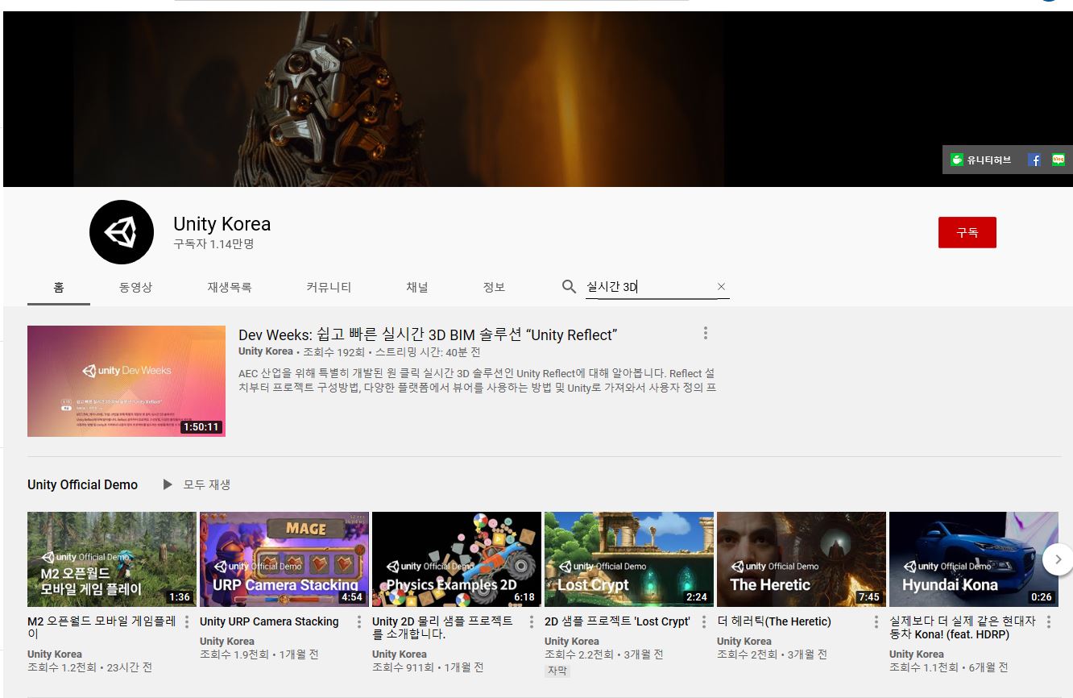Click Unity Korea under the Hyundai Kona video

click(x=917, y=654)
